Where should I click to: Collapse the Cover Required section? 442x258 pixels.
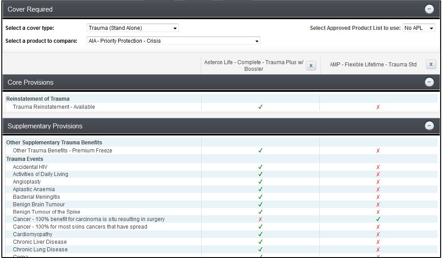[429, 9]
